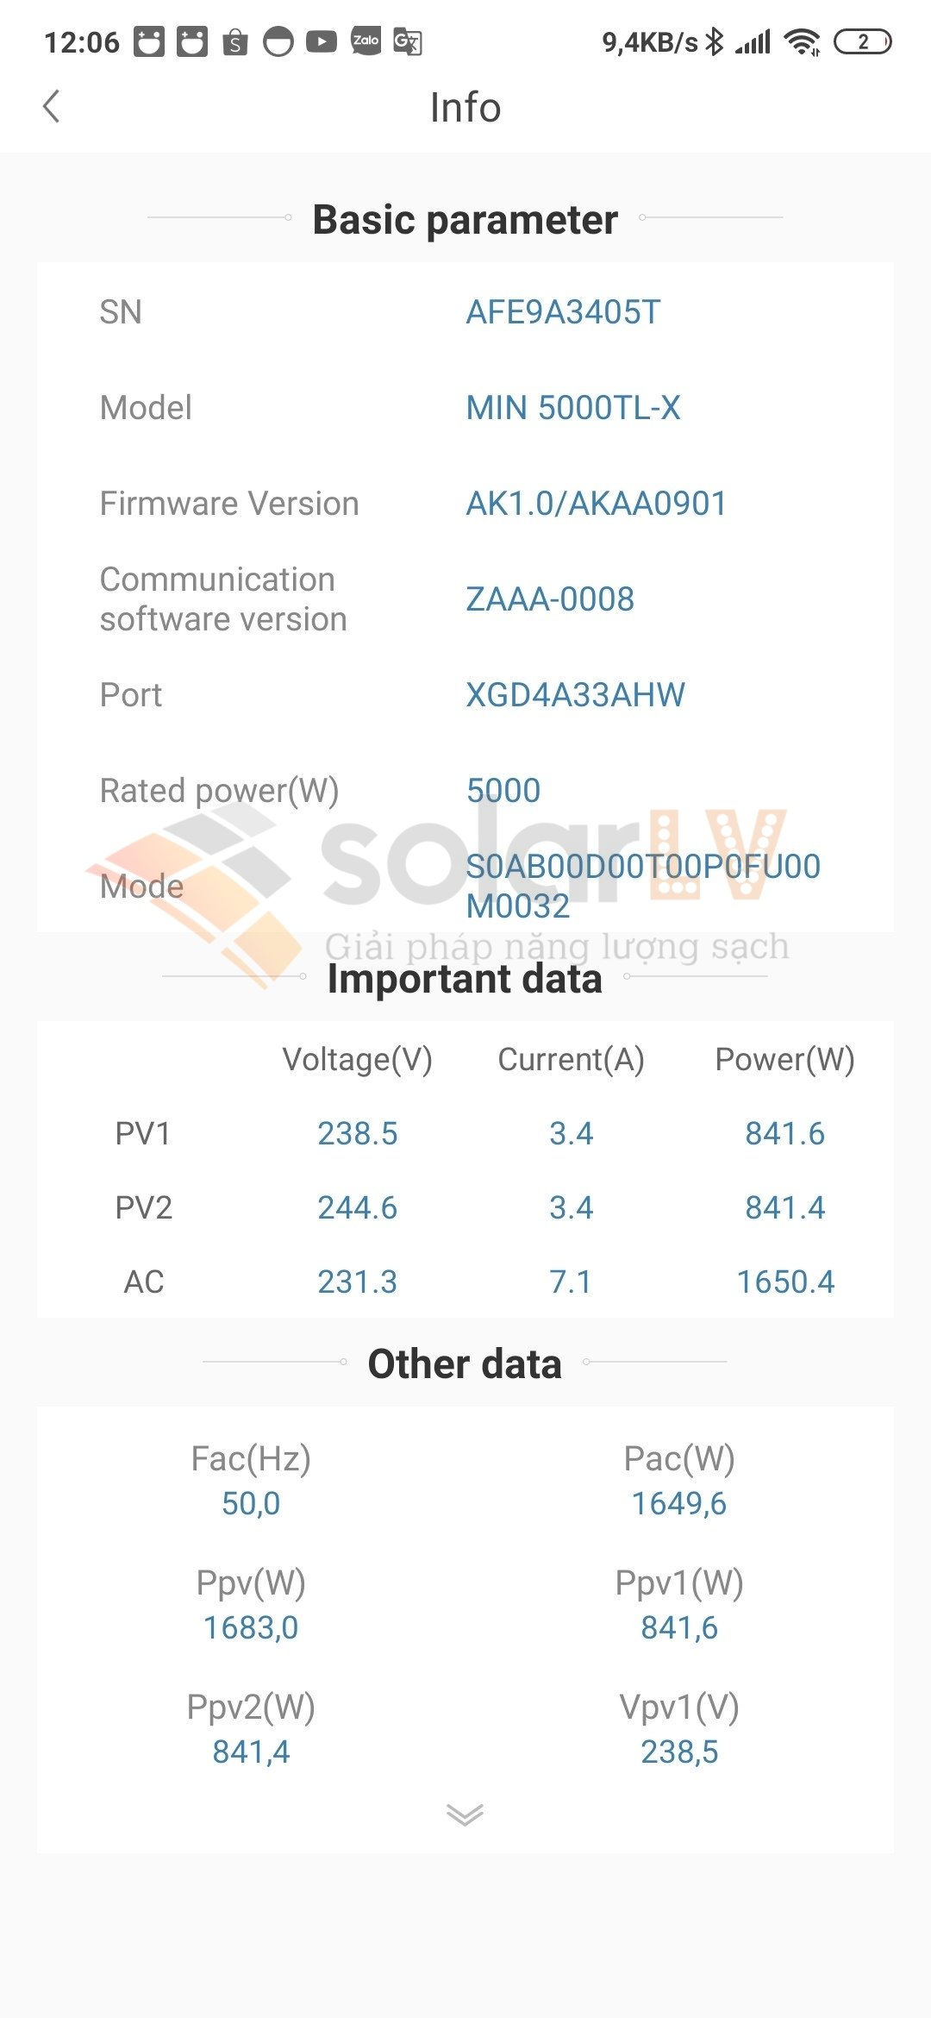Tap the Basic parameter section heading
Viewport: 931px width, 2018px height.
465,219
